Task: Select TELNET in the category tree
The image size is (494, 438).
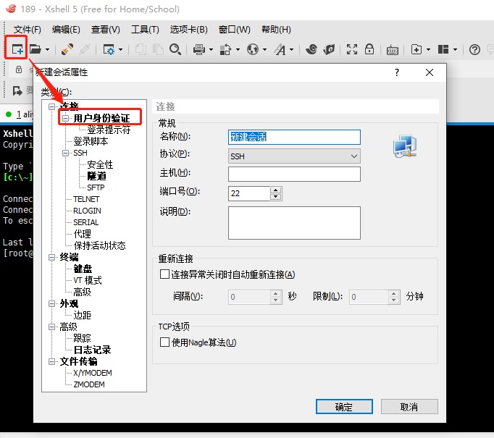Action: (86, 199)
